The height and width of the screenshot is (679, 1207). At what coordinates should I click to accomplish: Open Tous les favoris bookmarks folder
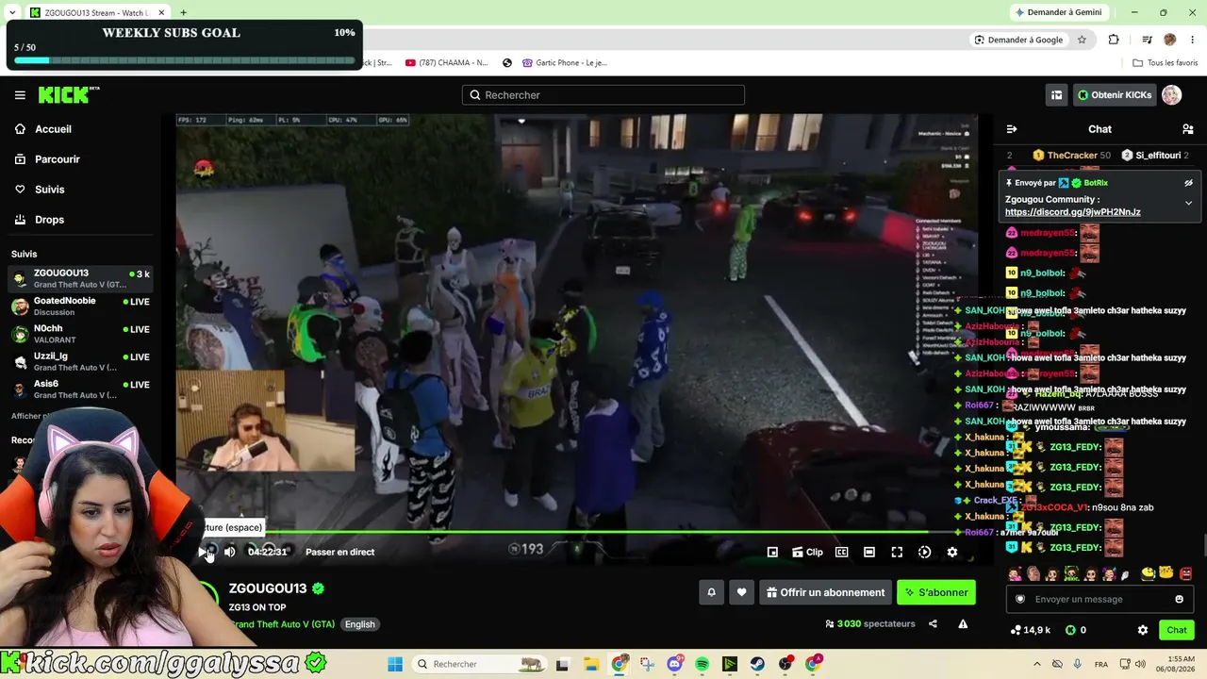1166,63
